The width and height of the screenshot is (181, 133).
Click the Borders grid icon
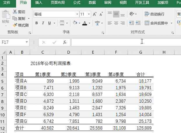62,23
